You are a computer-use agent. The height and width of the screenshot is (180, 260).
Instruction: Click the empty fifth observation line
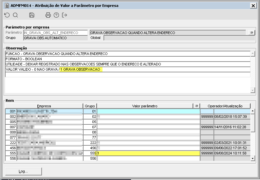tap(128, 75)
